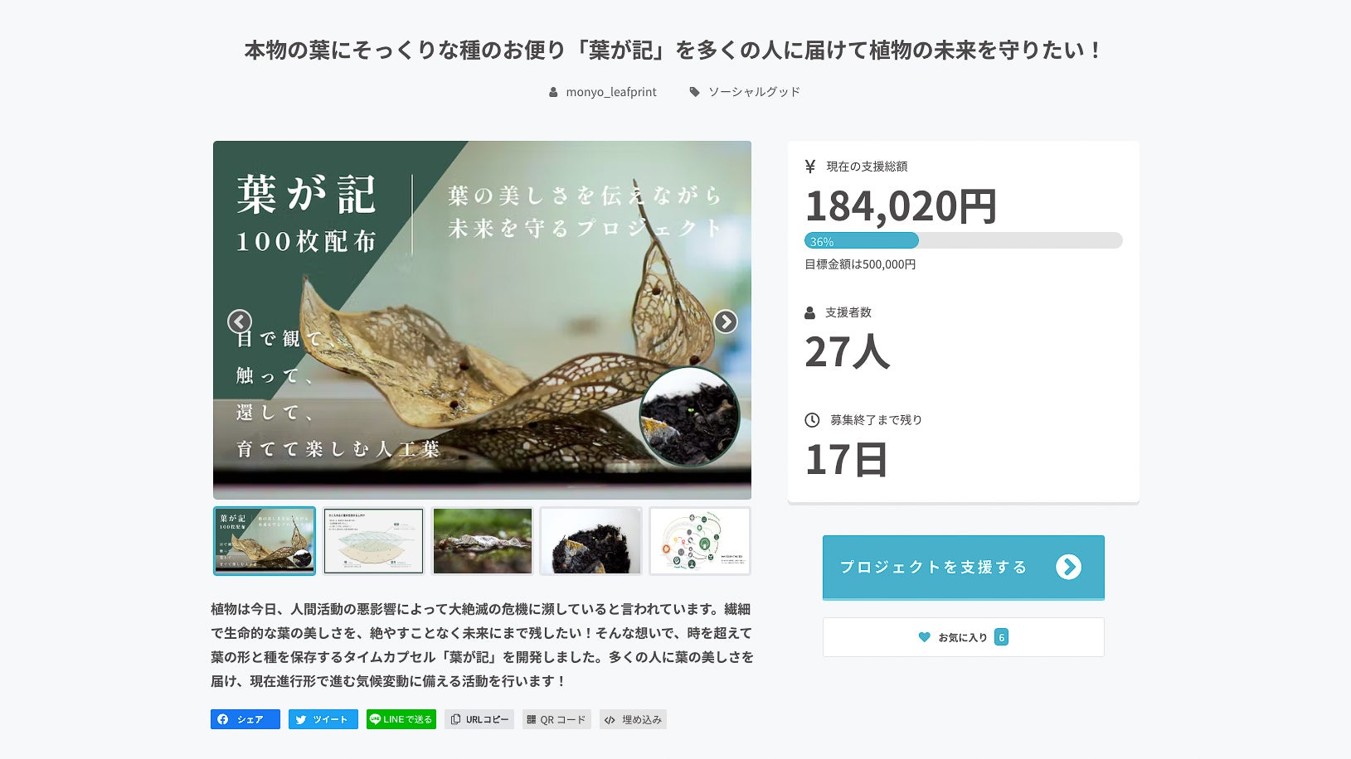
Task: Send via the LINEで送る button
Action: pos(401,719)
